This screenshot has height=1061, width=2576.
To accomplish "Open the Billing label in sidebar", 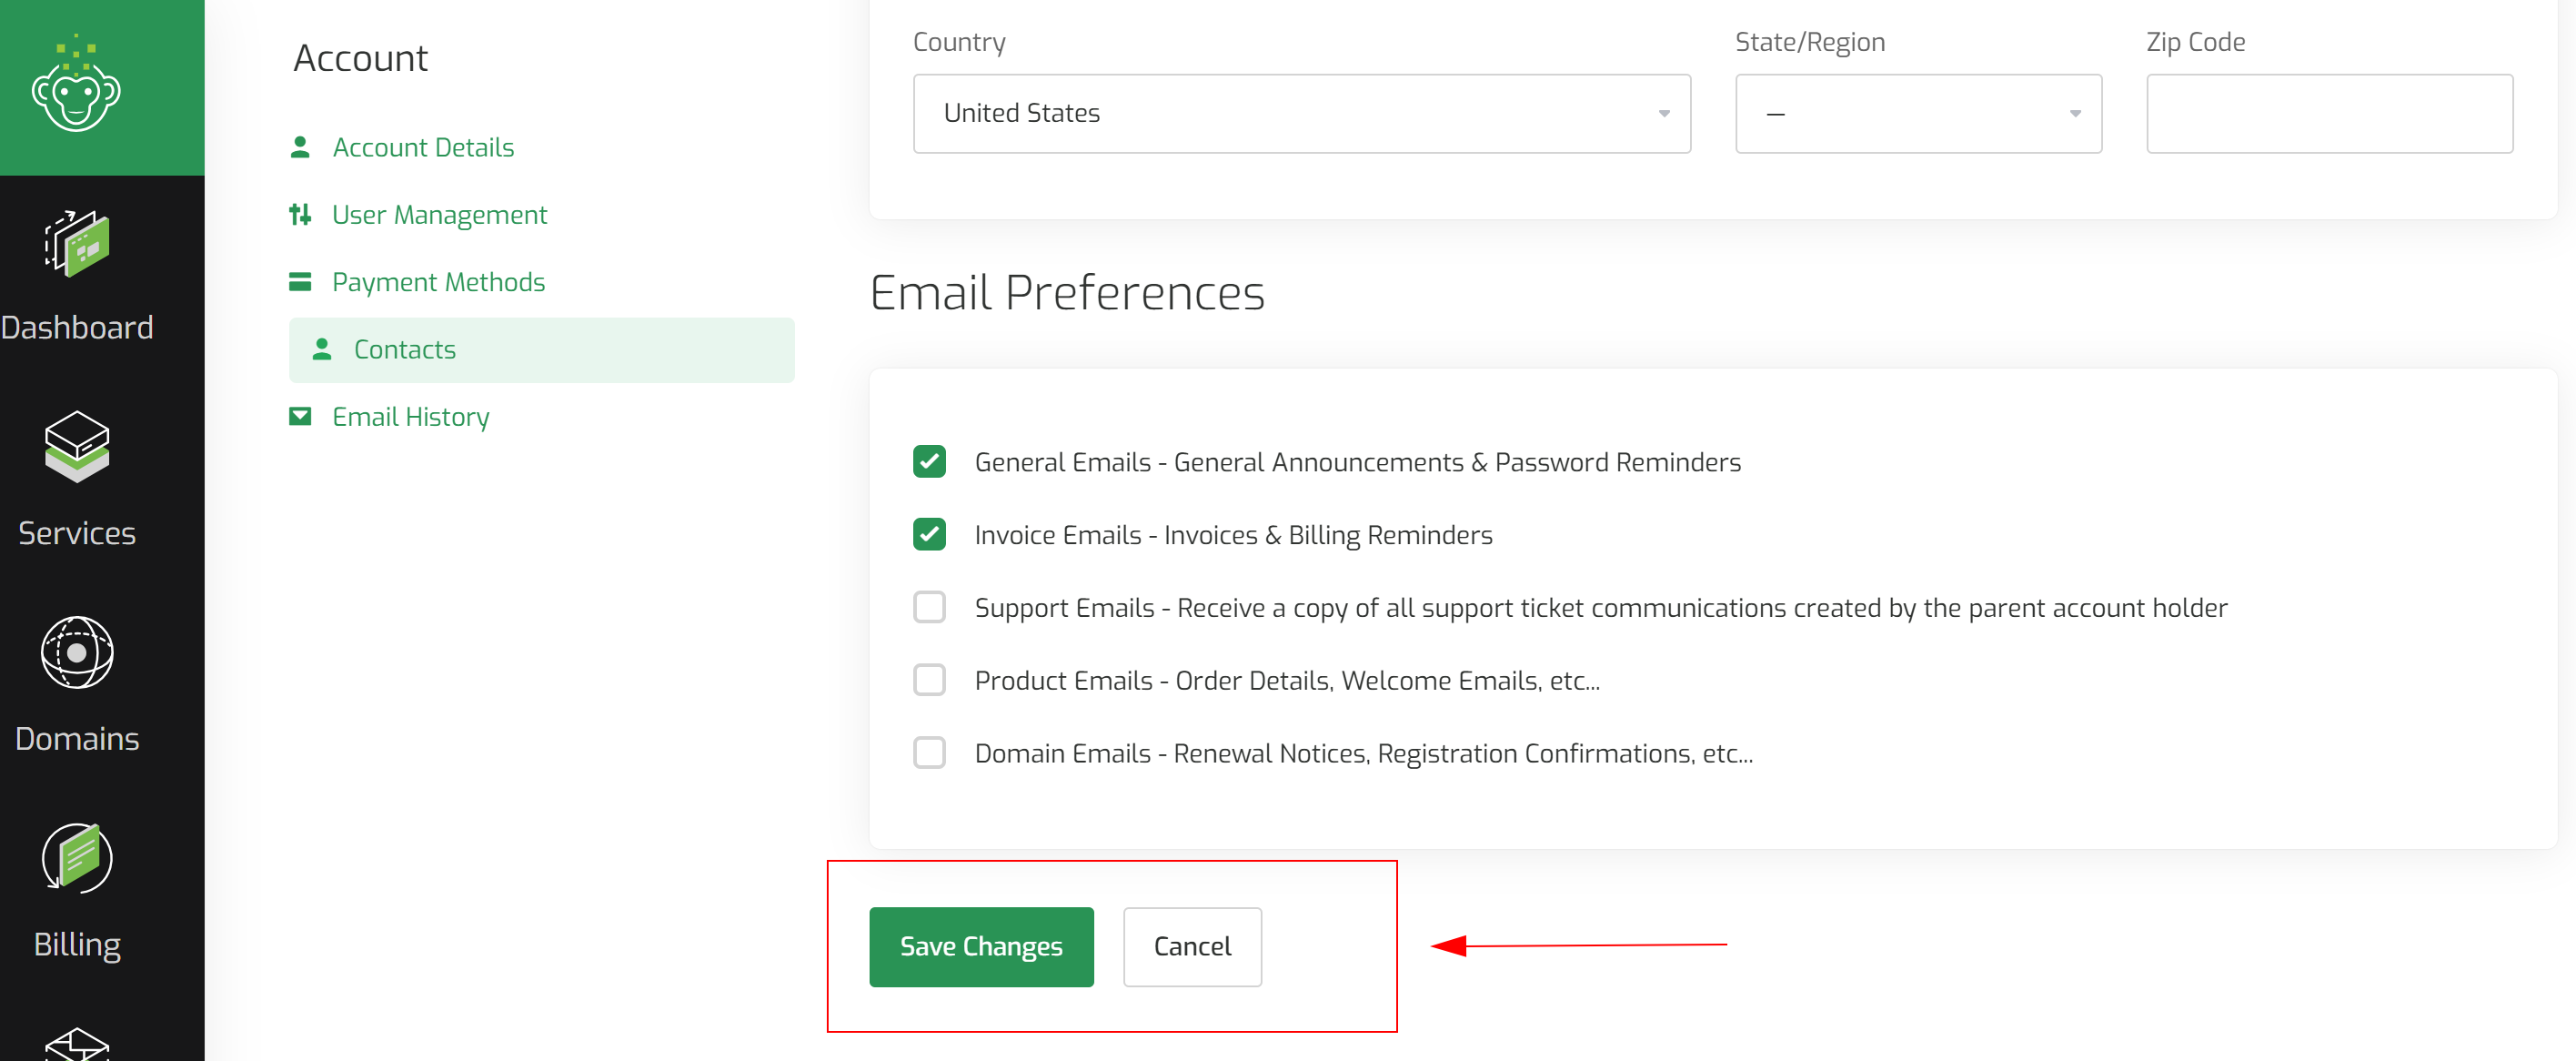I will pyautogui.click(x=77, y=945).
